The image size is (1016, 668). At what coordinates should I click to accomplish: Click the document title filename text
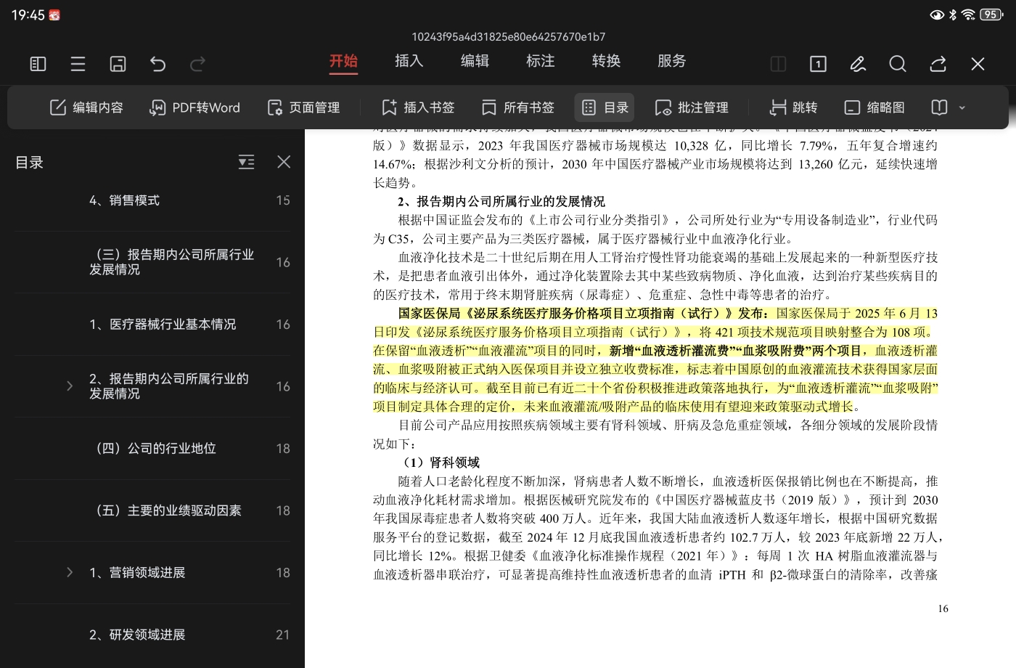(x=508, y=36)
